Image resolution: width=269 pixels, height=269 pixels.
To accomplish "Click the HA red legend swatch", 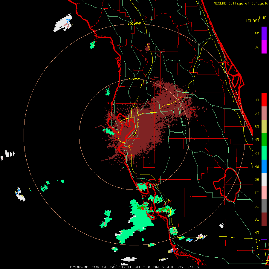I will [264, 100].
